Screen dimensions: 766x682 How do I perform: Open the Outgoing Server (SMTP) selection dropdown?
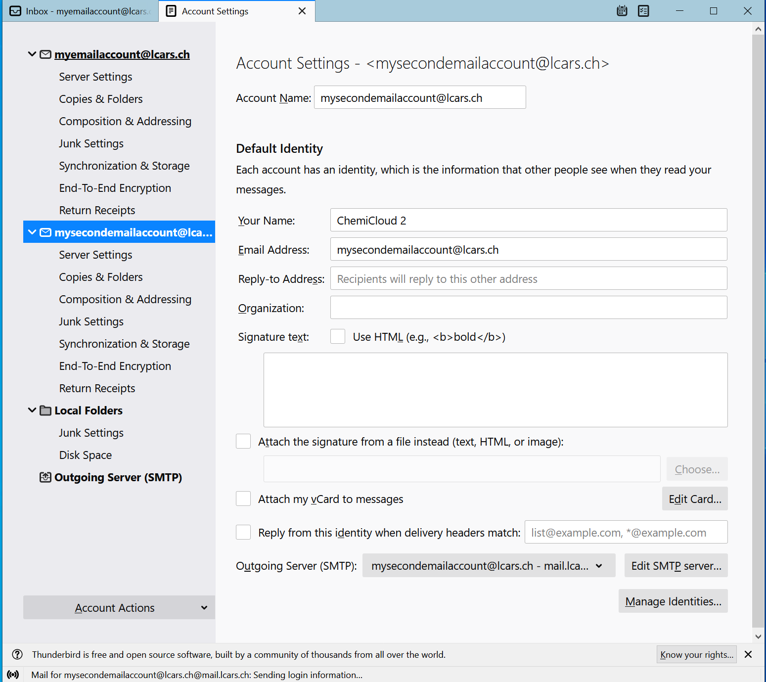[488, 566]
